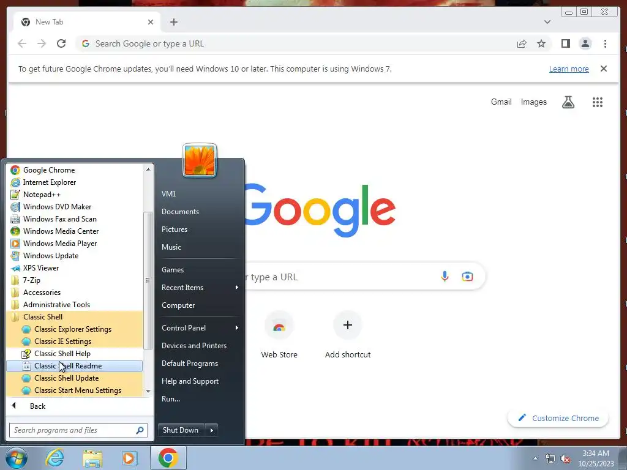The image size is (627, 470).
Task: Expand Control Panel submenu
Action: pyautogui.click(x=200, y=328)
